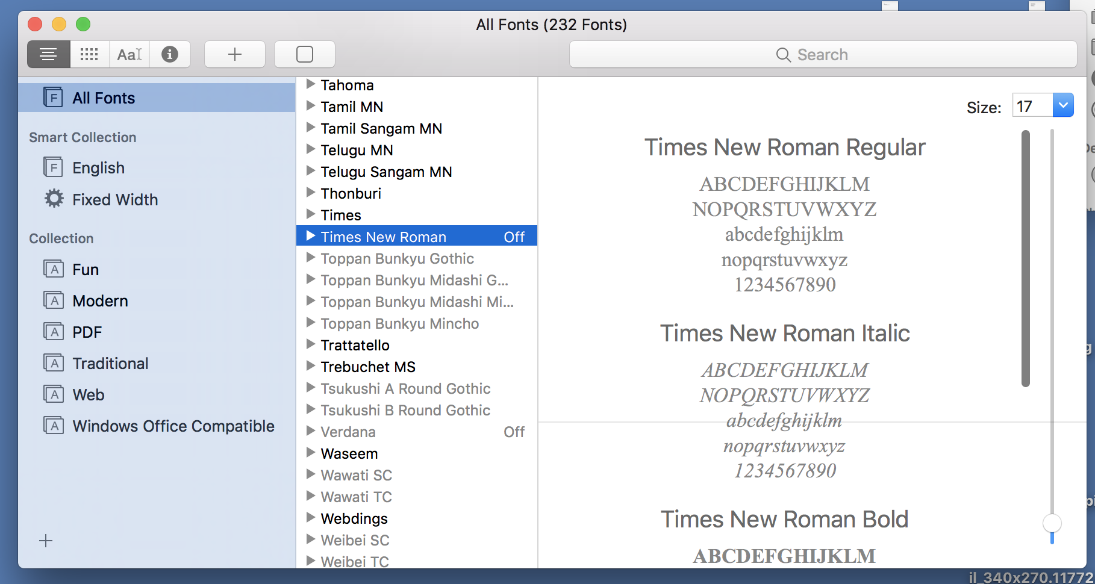Click the Search field
The image size is (1095, 584).
823,55
